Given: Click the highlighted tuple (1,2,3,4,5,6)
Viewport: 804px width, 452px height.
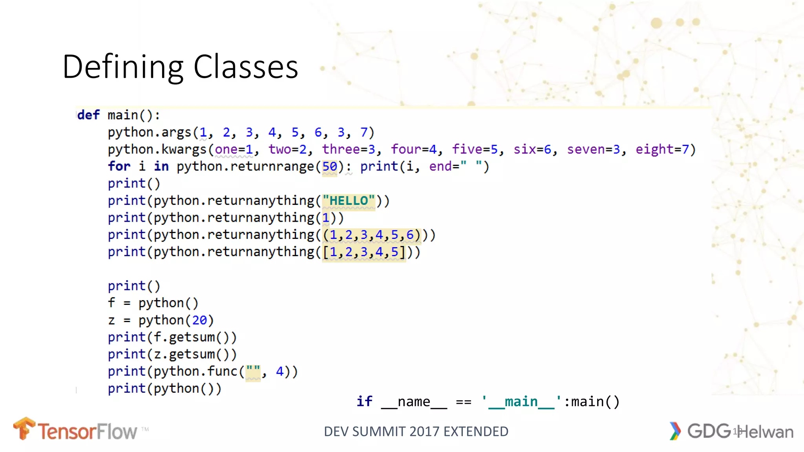Looking at the screenshot, I should coord(371,235).
